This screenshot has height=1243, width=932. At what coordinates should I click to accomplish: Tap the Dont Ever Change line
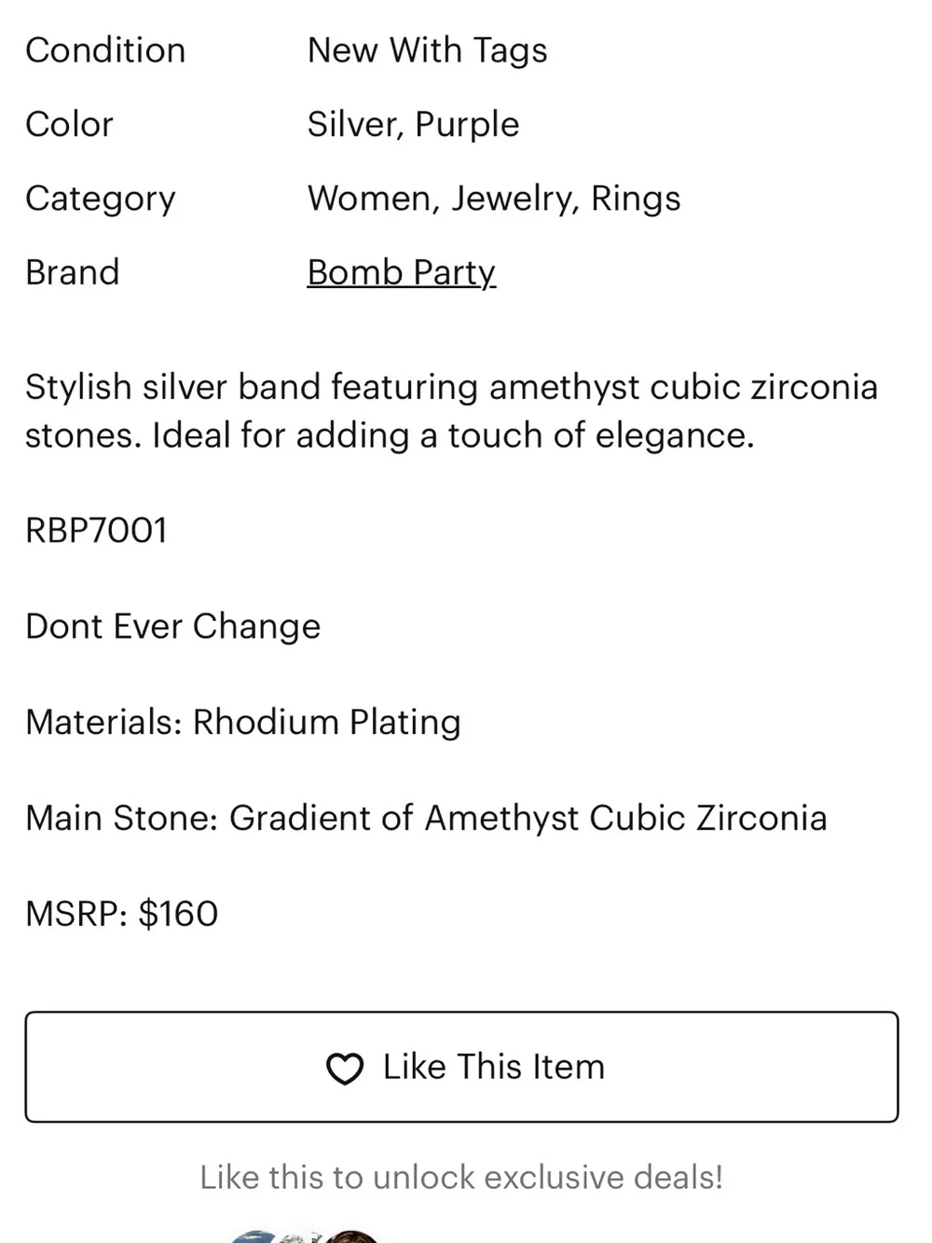[173, 627]
